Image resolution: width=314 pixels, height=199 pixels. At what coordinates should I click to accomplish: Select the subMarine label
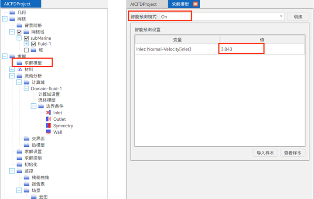pos(41,38)
